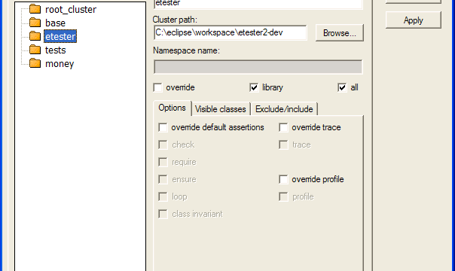Enable override trace checkbox
The width and height of the screenshot is (455, 271).
coord(283,127)
